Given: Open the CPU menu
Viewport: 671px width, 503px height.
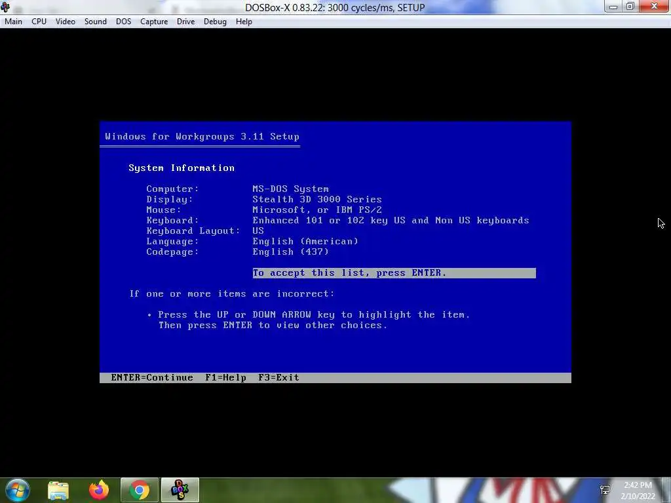Looking at the screenshot, I should pyautogui.click(x=39, y=22).
